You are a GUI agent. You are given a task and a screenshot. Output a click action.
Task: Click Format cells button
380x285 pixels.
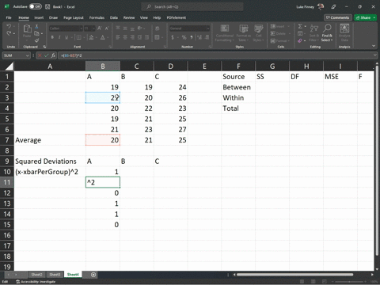point(280,40)
